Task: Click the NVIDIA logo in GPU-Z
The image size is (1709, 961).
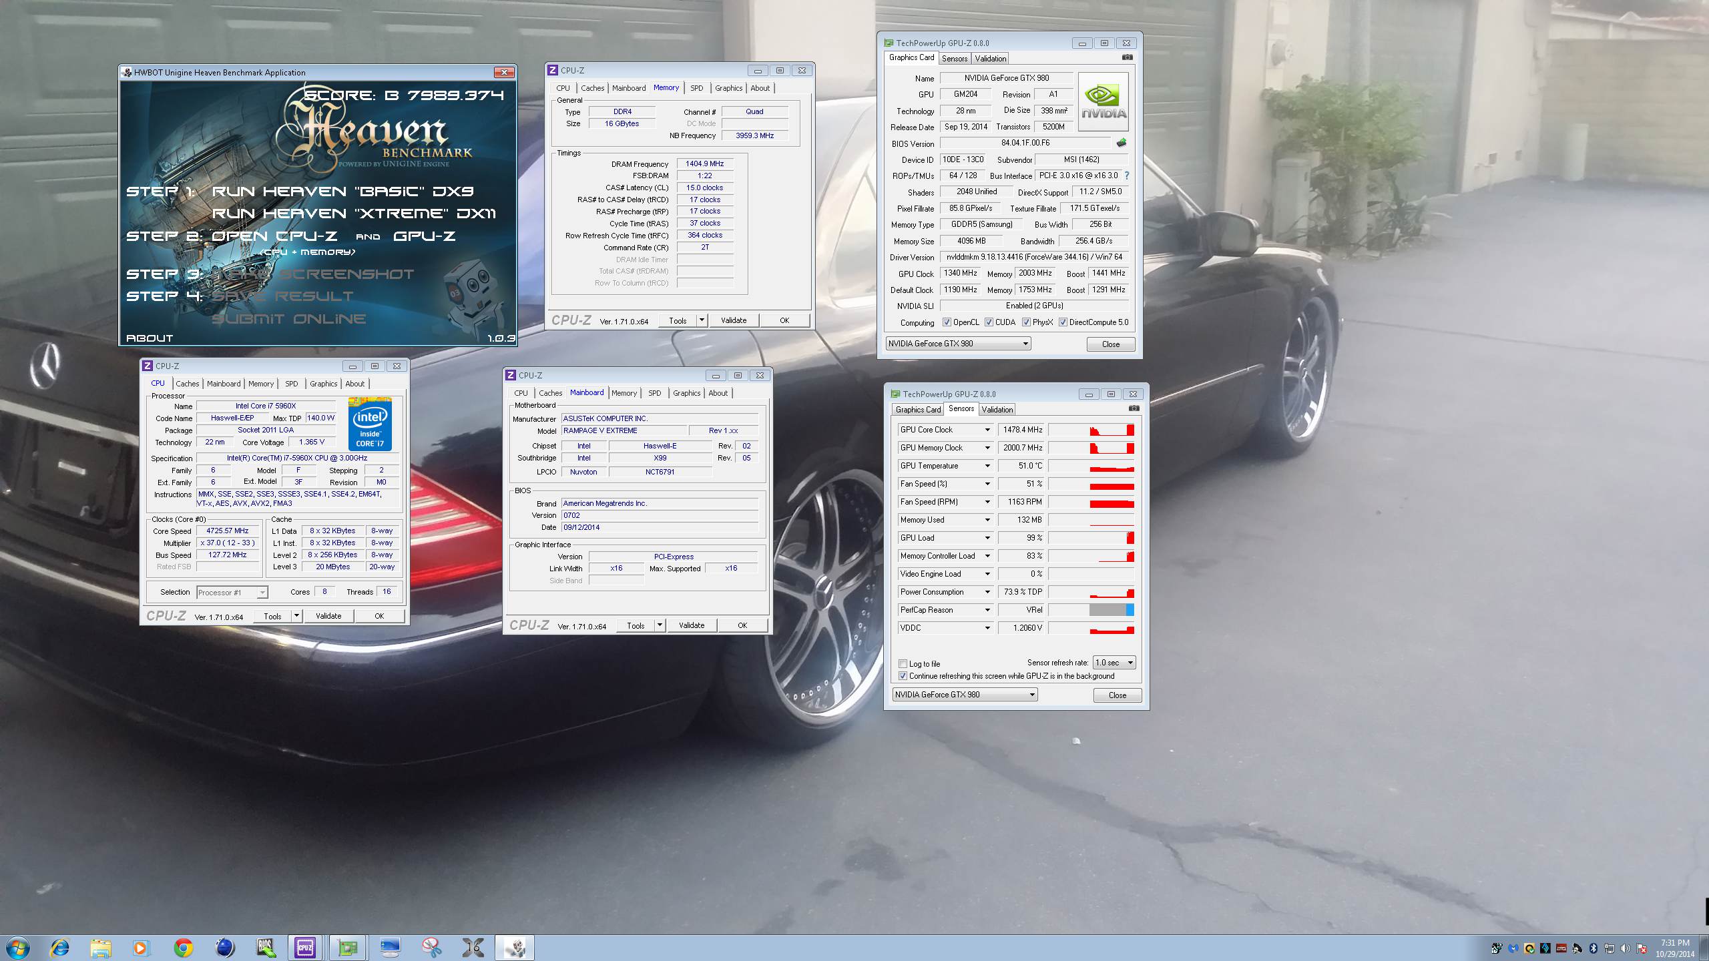Action: (x=1103, y=101)
